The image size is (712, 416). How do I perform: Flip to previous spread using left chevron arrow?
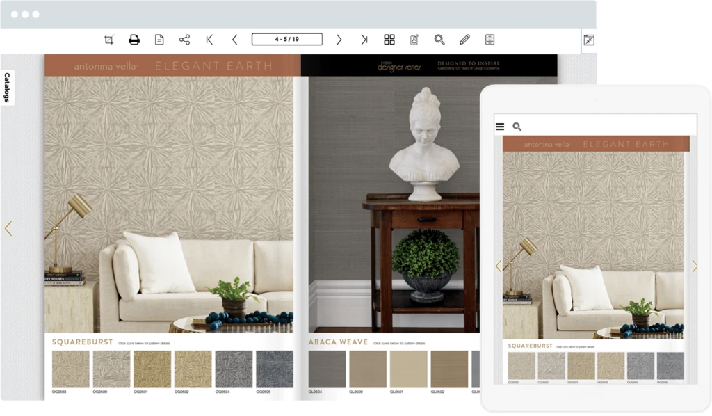(9, 230)
